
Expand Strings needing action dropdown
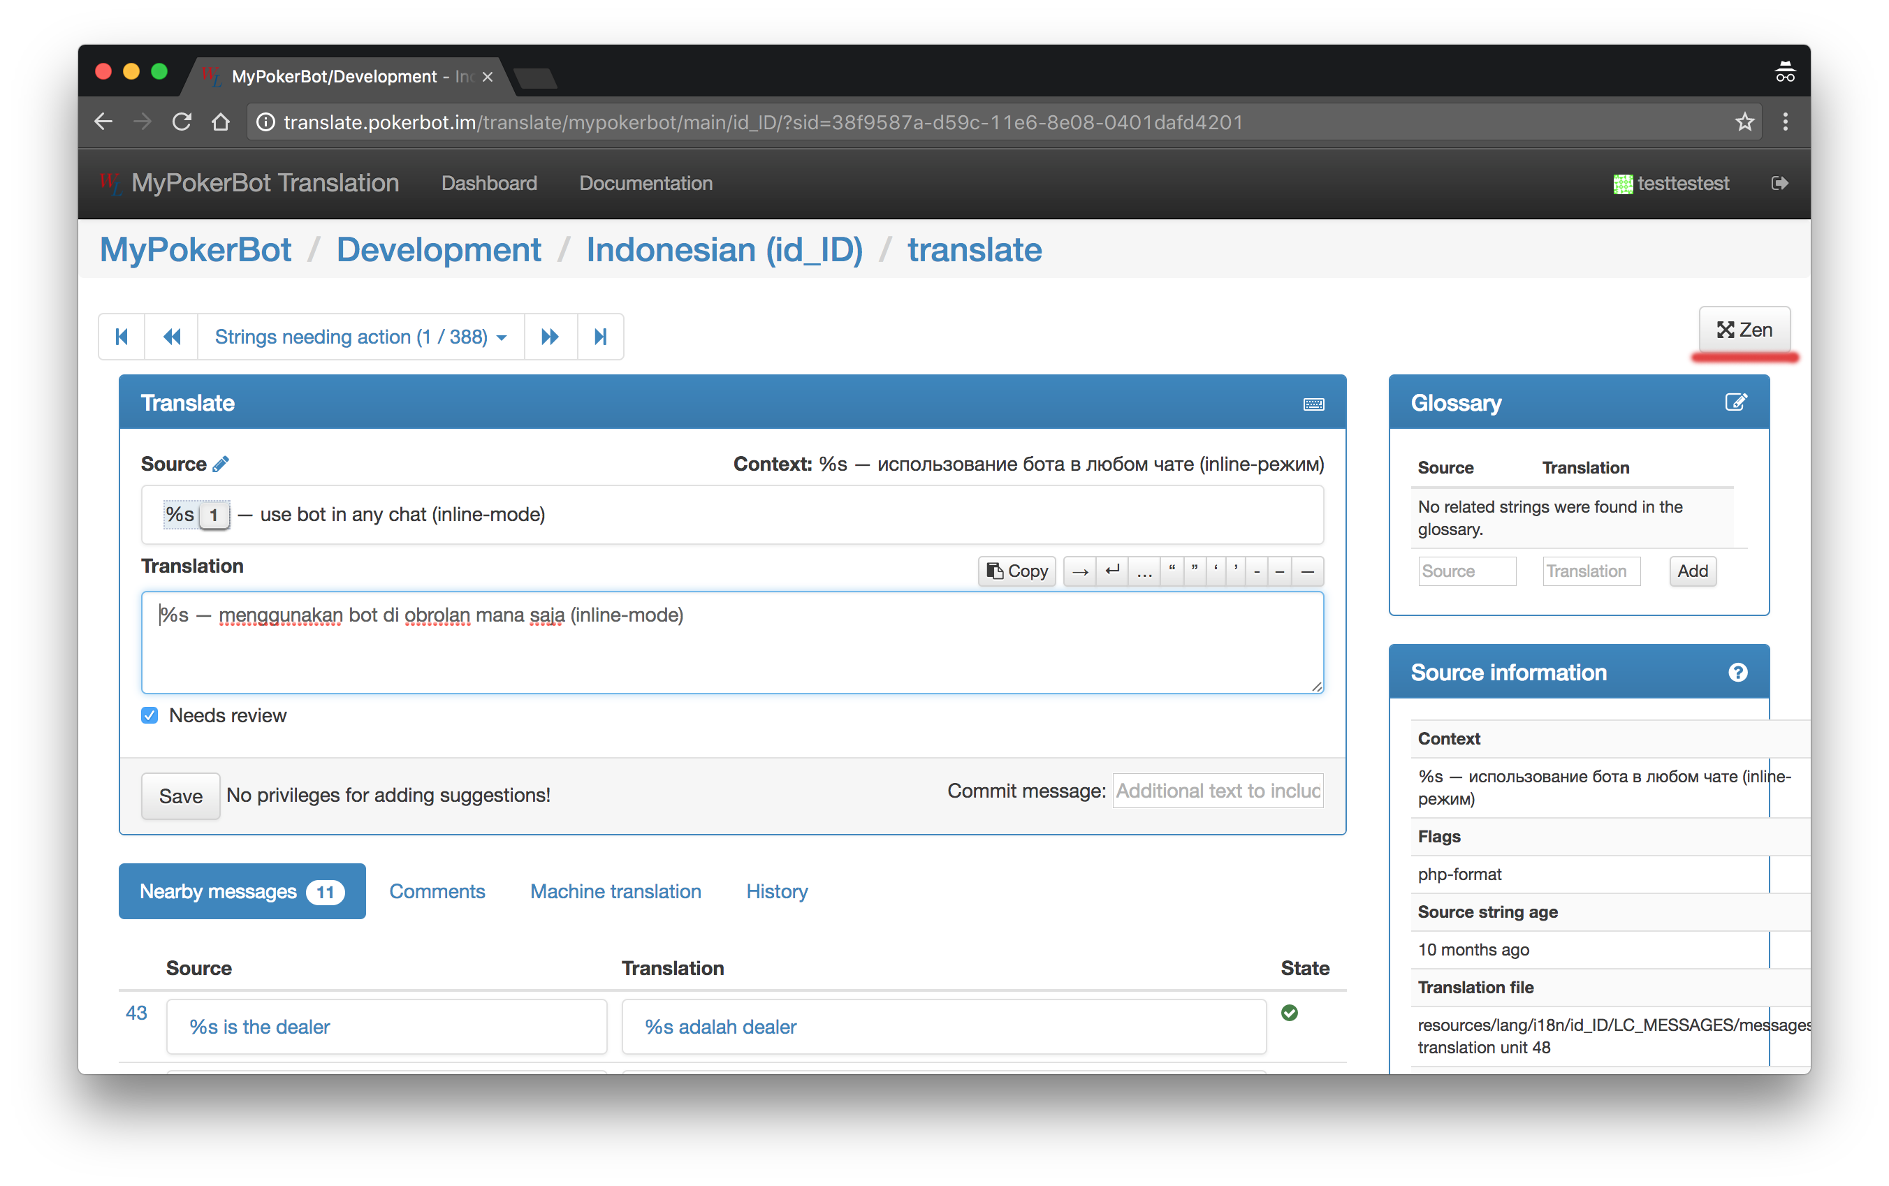click(360, 337)
